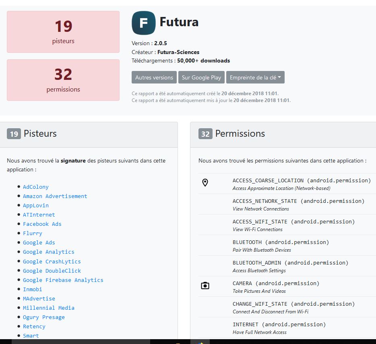Screen dimensions: 376x344
Task: Click the location pin permission icon
Action: click(x=205, y=183)
